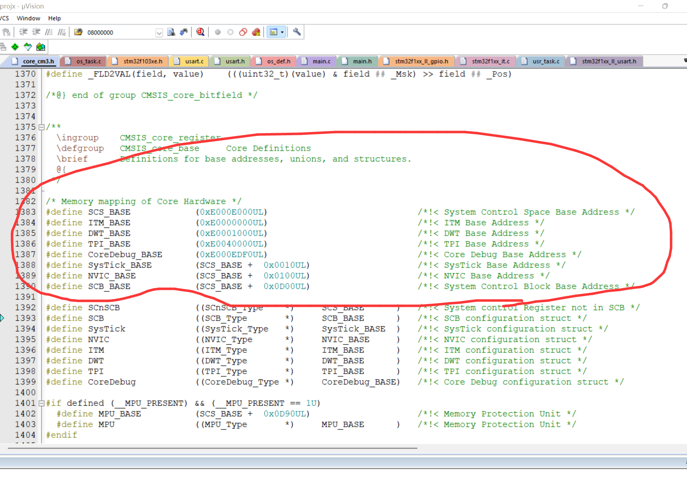Toggle the enable/disable breakpoint hollow circle
Viewport: 687px width, 498px height.
(231, 32)
